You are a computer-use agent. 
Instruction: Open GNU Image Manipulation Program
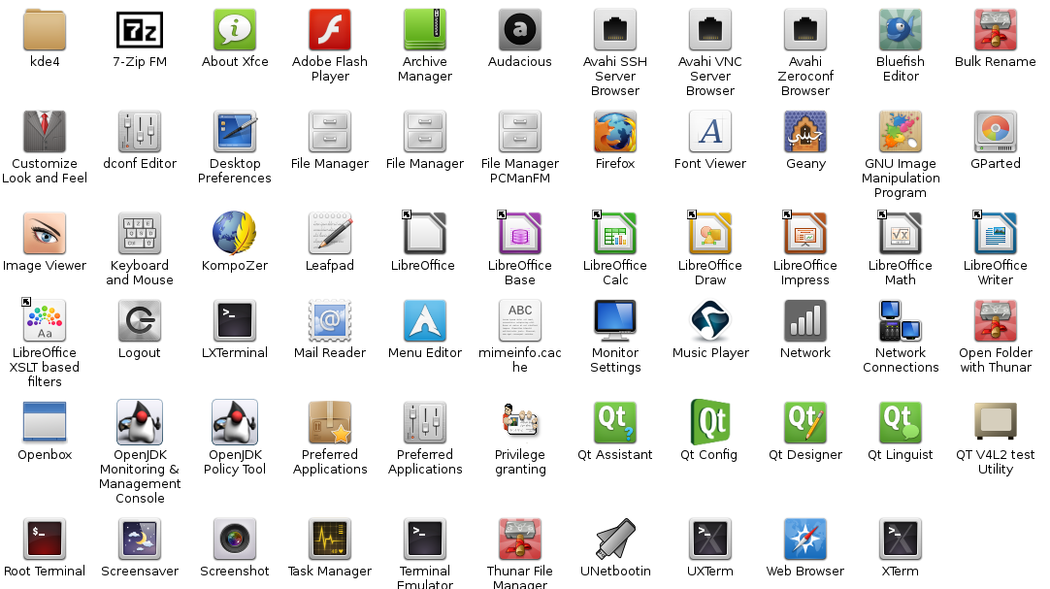900,132
